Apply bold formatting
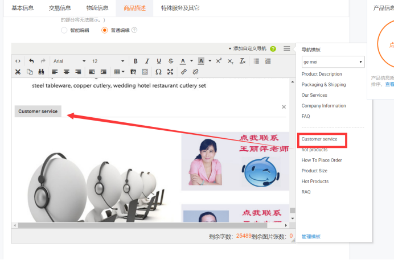The image size is (394, 260). click(136, 61)
